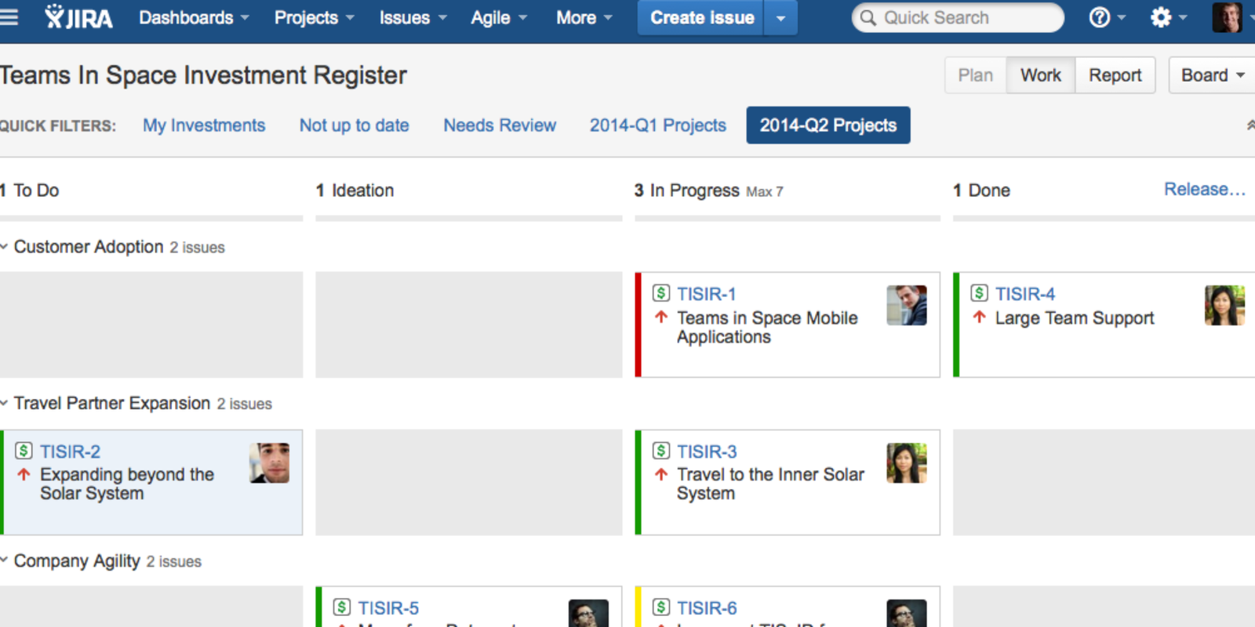Click the assignee avatar on TISIR-2

(270, 463)
